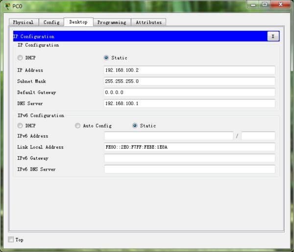
Task: Edit the Default Gateway field
Action: click(189, 92)
